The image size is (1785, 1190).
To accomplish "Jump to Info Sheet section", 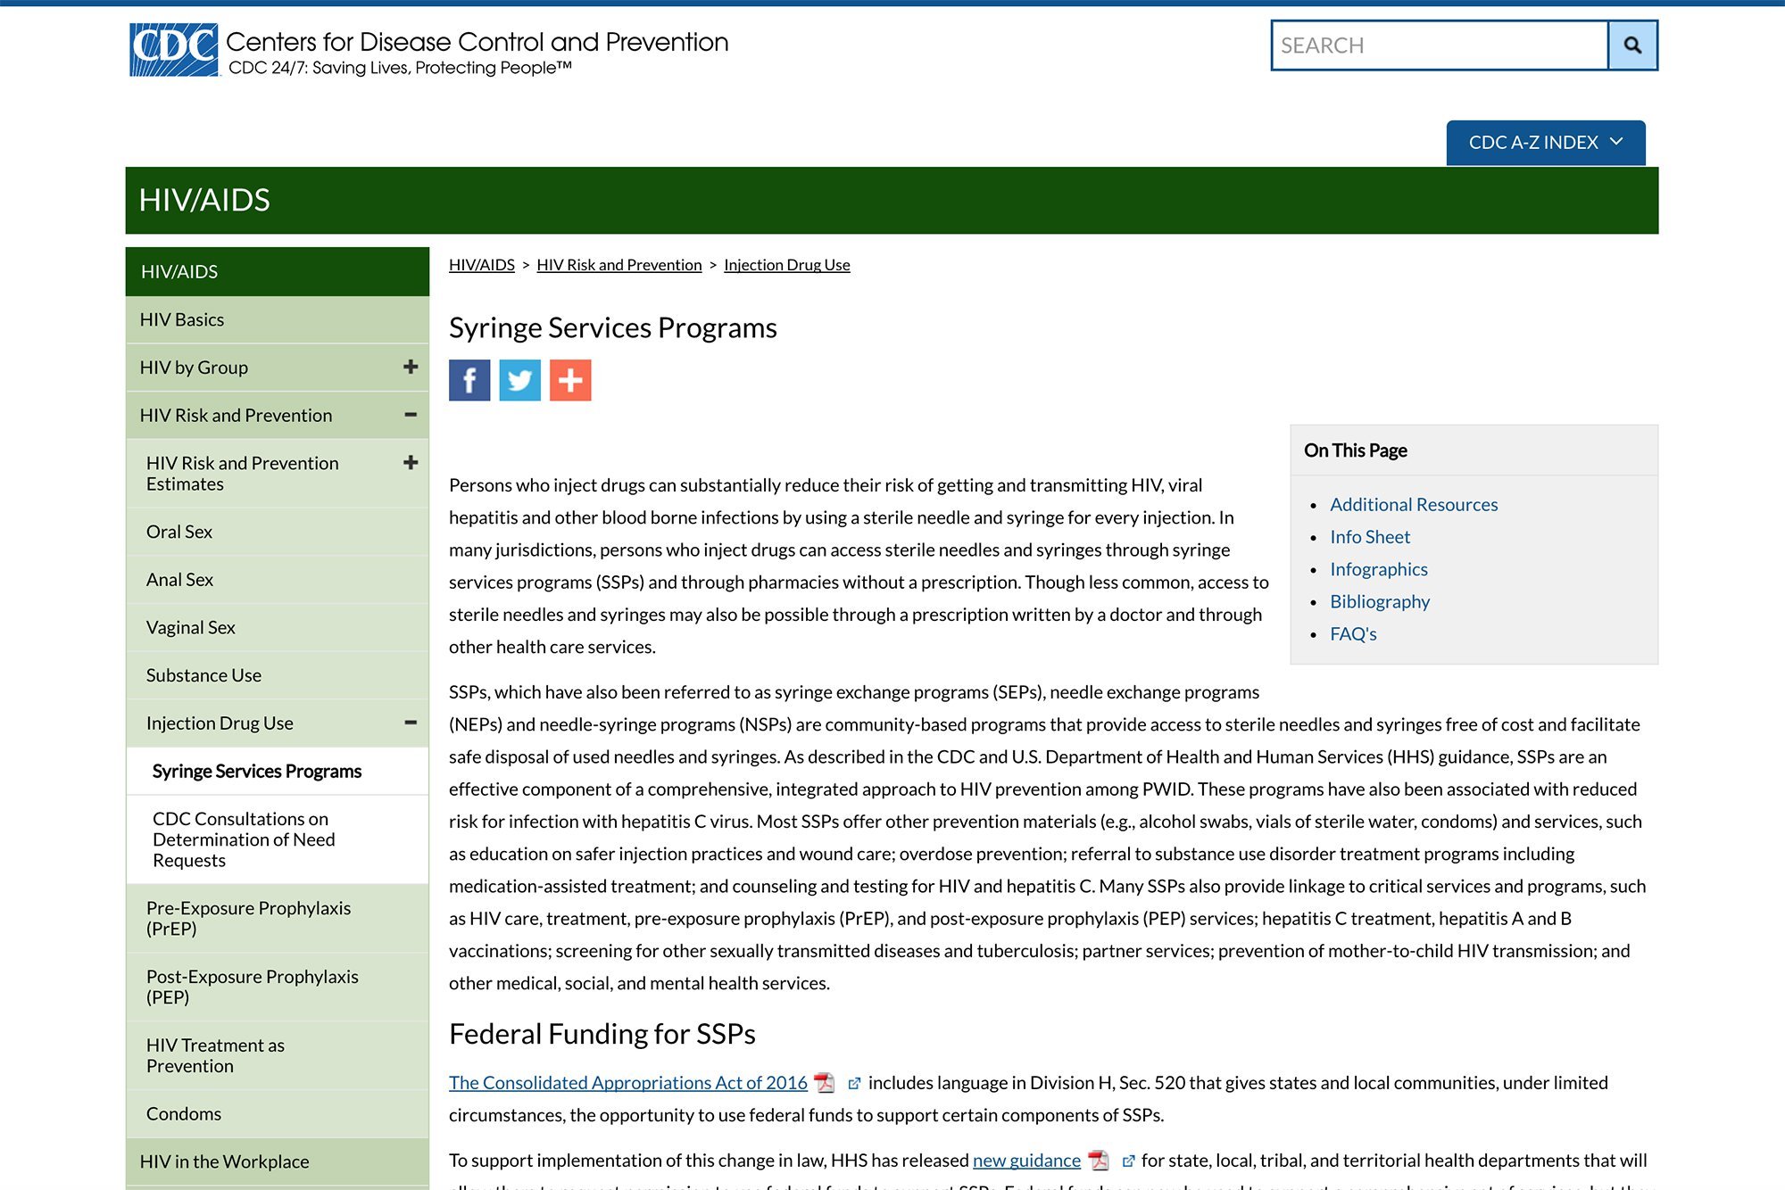I will (1370, 537).
